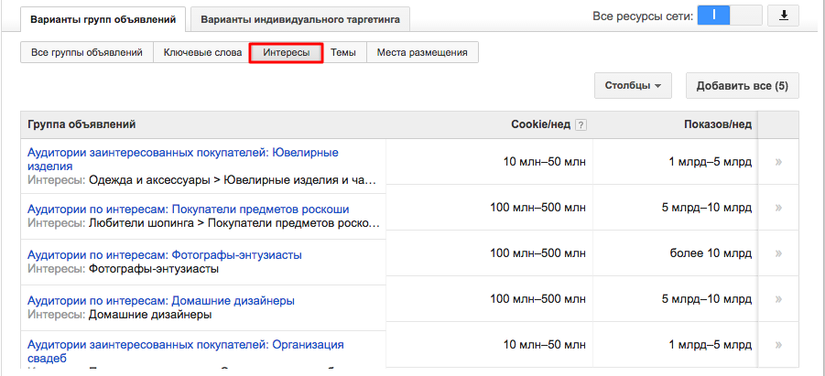Add Домашние дизайнеры row via chevron arrows

click(x=778, y=299)
